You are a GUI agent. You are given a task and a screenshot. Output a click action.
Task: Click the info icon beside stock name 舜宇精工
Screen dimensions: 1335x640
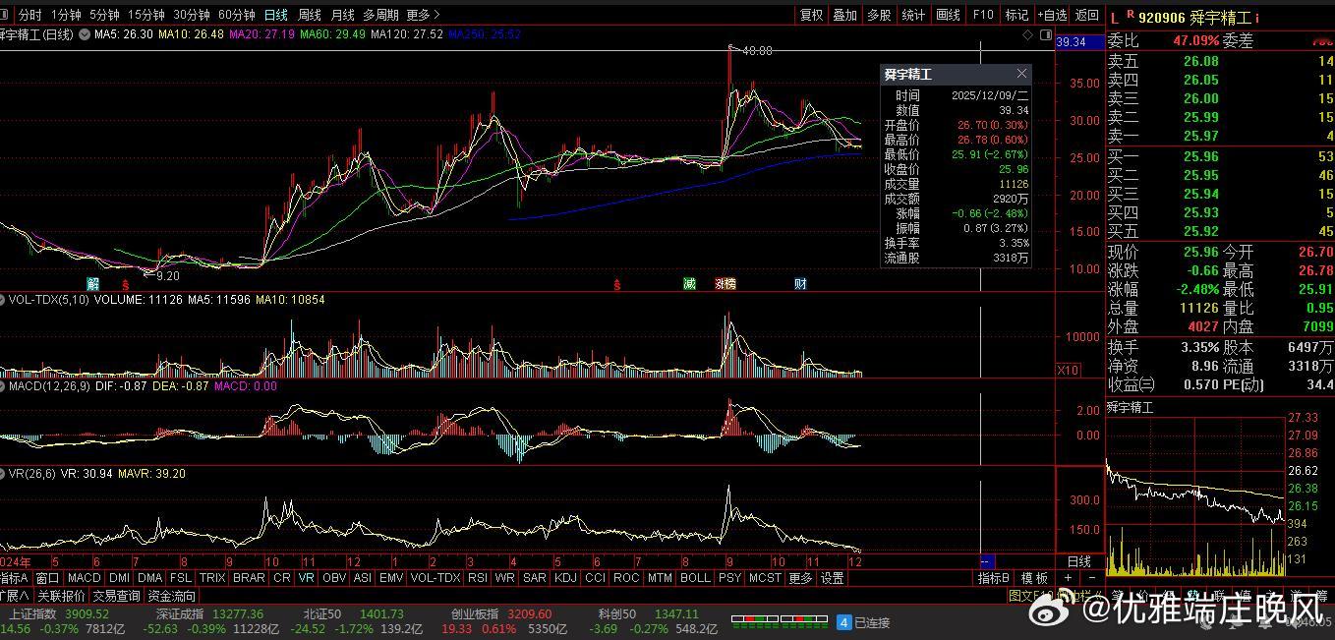(x=1257, y=18)
